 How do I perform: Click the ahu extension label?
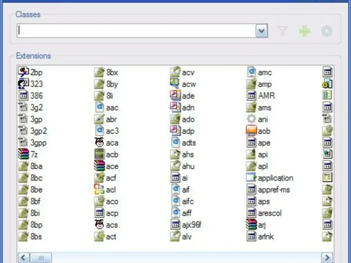click(188, 166)
